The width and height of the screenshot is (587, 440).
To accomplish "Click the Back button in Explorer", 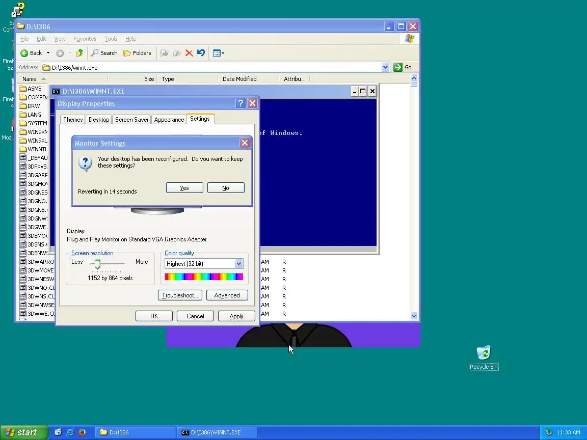I will (x=31, y=53).
